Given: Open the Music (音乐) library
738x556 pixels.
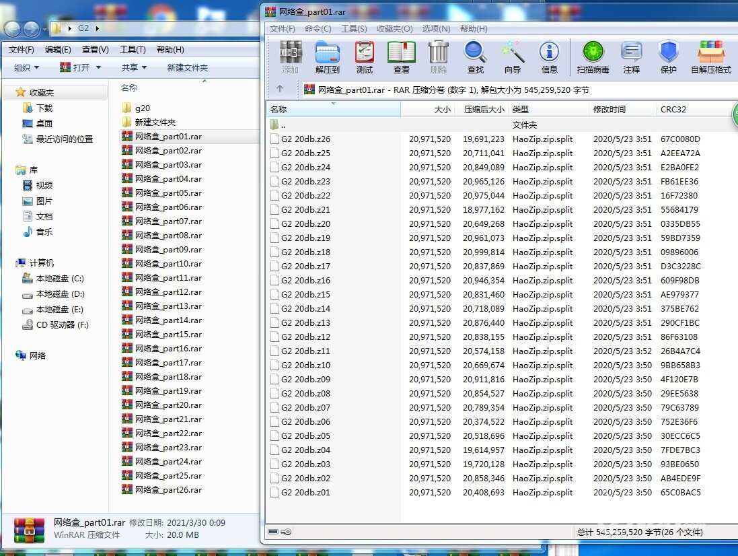Looking at the screenshot, I should pyautogui.click(x=38, y=232).
